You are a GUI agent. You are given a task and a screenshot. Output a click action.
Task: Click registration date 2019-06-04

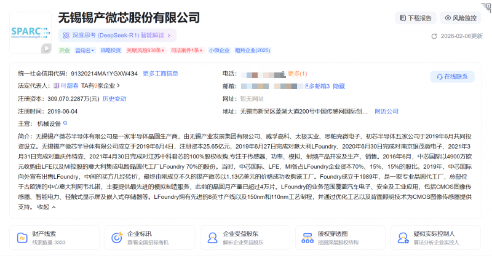pyautogui.click(x=63, y=112)
